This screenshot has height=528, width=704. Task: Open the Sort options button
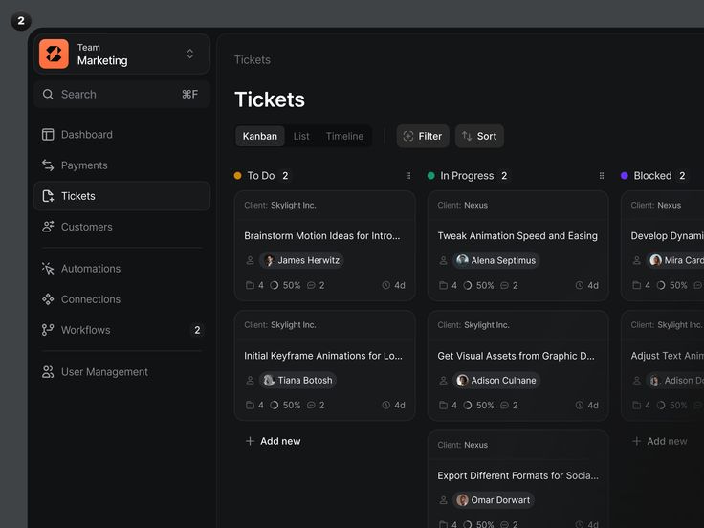click(x=479, y=136)
